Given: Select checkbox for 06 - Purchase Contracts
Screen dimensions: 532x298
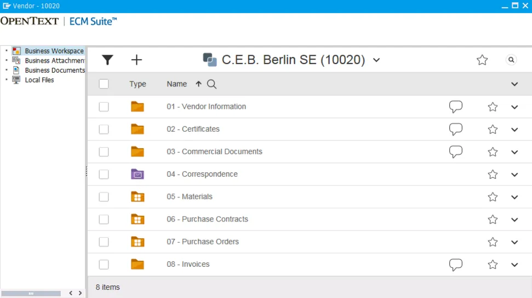Looking at the screenshot, I should [x=104, y=219].
